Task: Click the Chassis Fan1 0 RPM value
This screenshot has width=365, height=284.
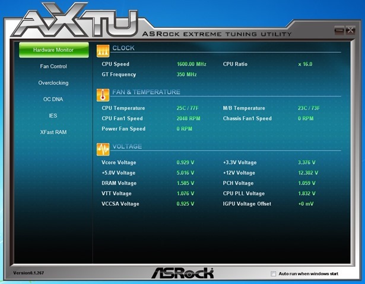Action: pos(306,118)
